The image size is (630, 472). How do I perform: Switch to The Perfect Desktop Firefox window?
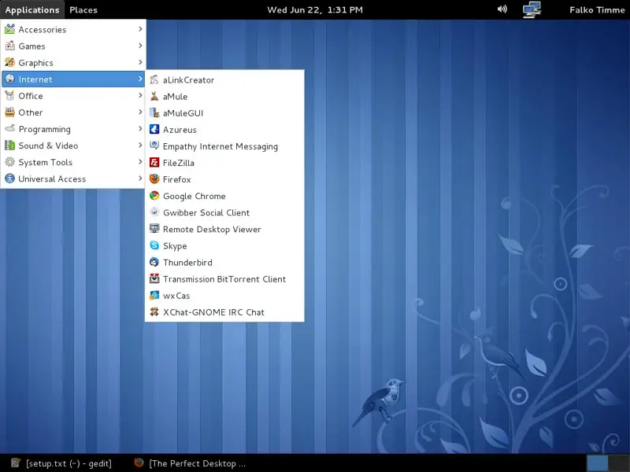coord(190,463)
